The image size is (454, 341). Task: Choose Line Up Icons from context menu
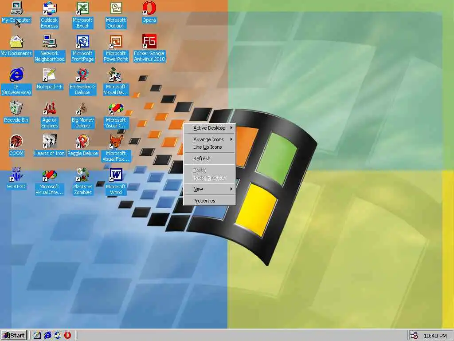(210, 147)
